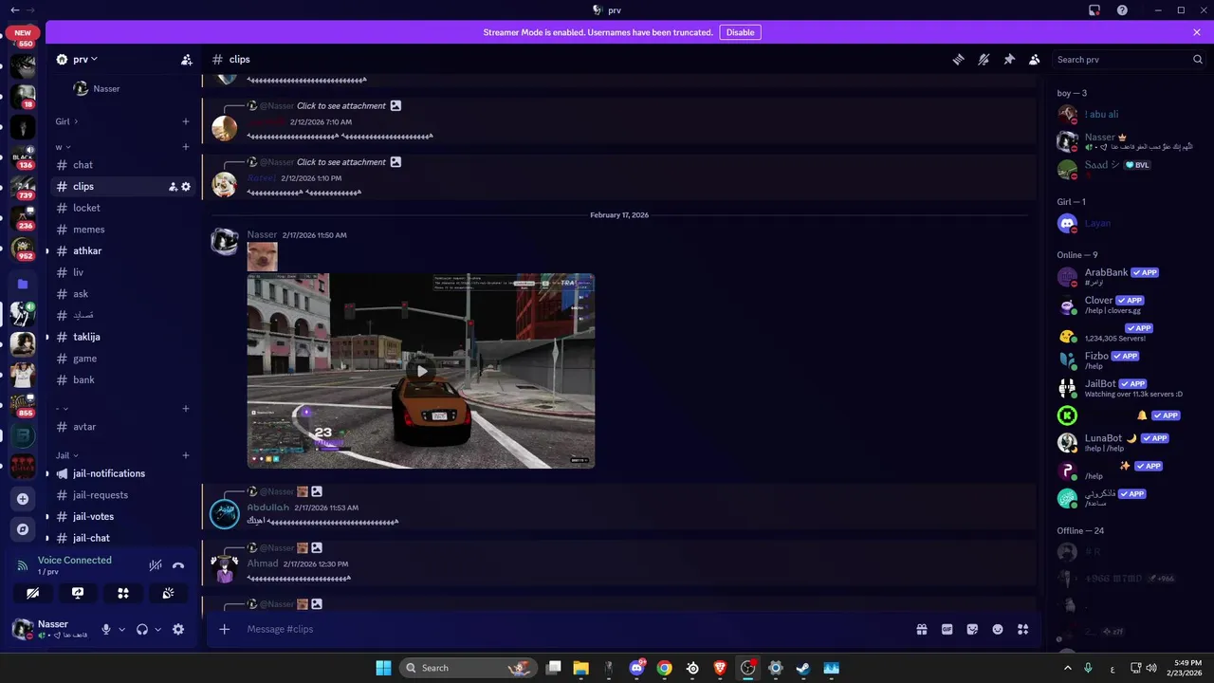
Task: Turn on camera in voice panel
Action: 33,593
